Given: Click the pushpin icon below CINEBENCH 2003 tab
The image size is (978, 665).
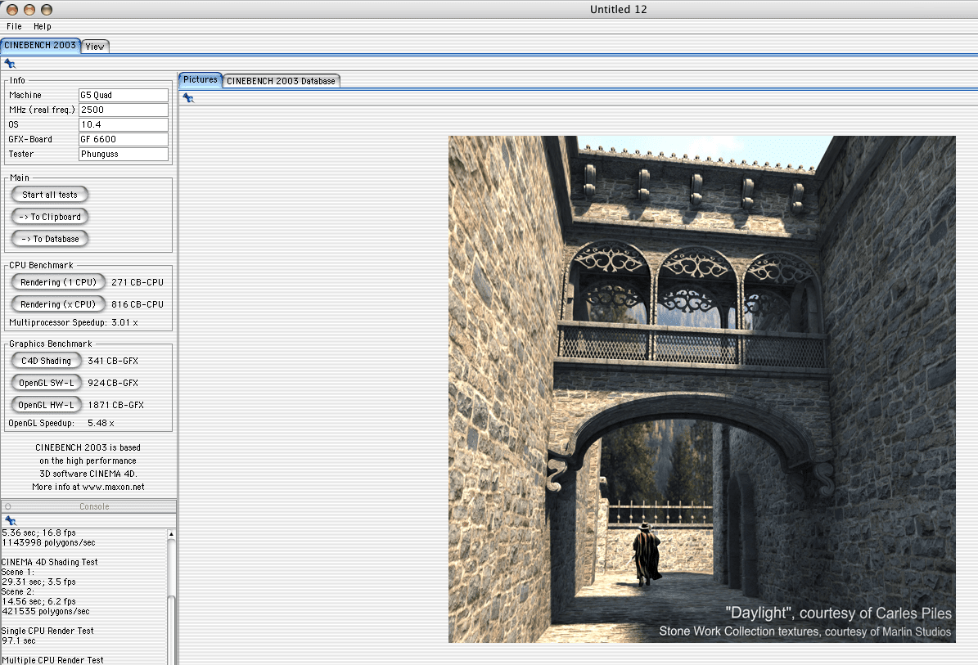Looking at the screenshot, I should pos(10,63).
